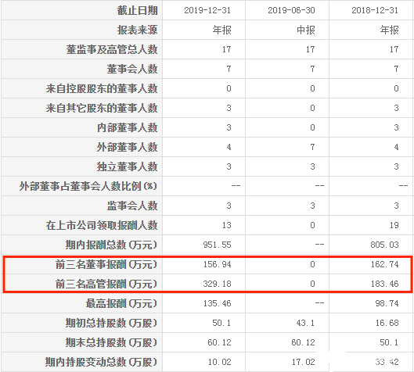
Task: Click the 2018-12-31 date column header
Action: 375,10
